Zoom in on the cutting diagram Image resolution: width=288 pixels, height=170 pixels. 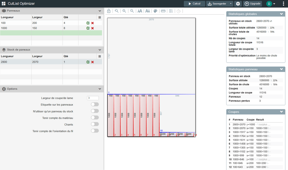(124, 11)
